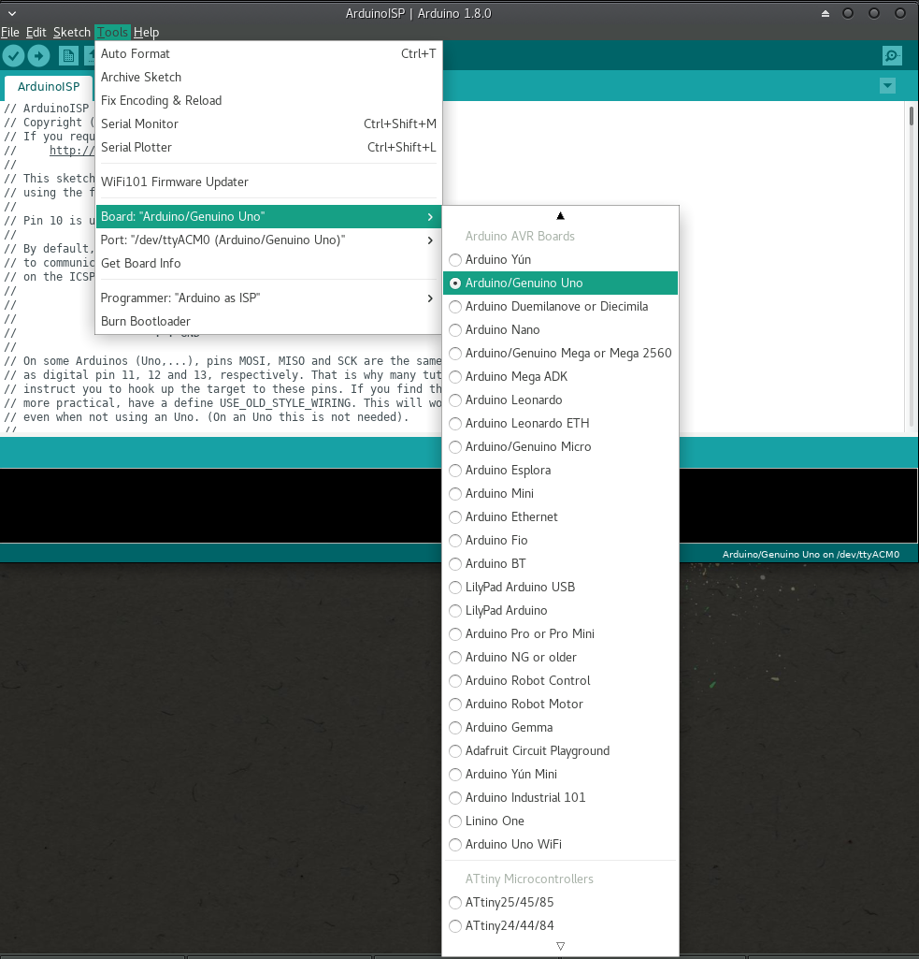
Task: Select Arduino/Genuino Mega or Mega 2560
Action: [x=560, y=353]
